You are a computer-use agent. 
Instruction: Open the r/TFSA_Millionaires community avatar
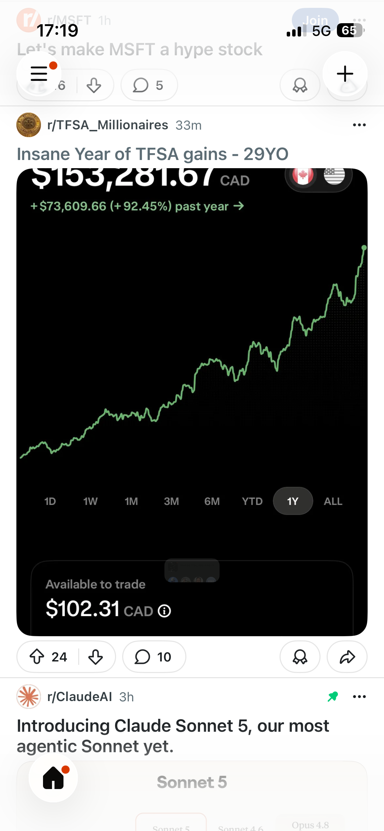(x=29, y=125)
